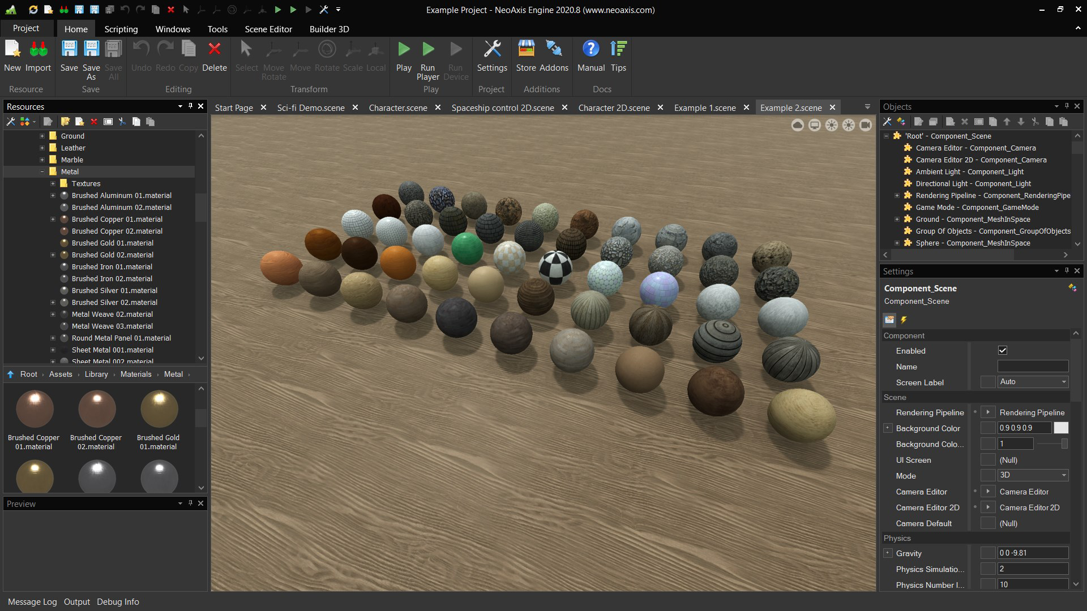Expand the Rendering Pipeline tree node

897,195
